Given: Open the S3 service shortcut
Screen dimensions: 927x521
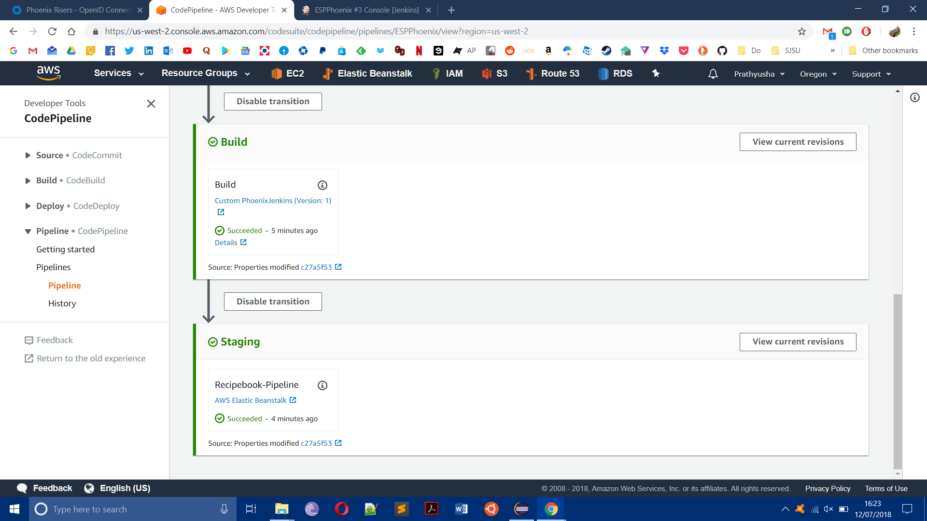Looking at the screenshot, I should coord(495,73).
